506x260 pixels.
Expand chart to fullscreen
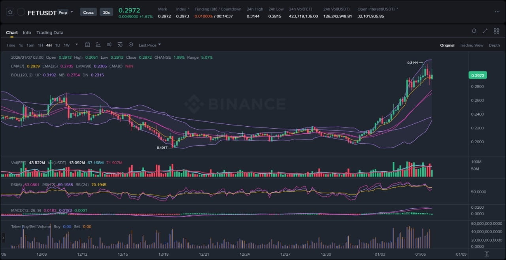(x=485, y=31)
